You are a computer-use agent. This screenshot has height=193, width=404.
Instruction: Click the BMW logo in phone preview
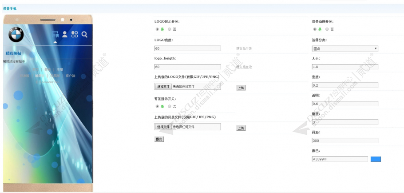click(16, 34)
